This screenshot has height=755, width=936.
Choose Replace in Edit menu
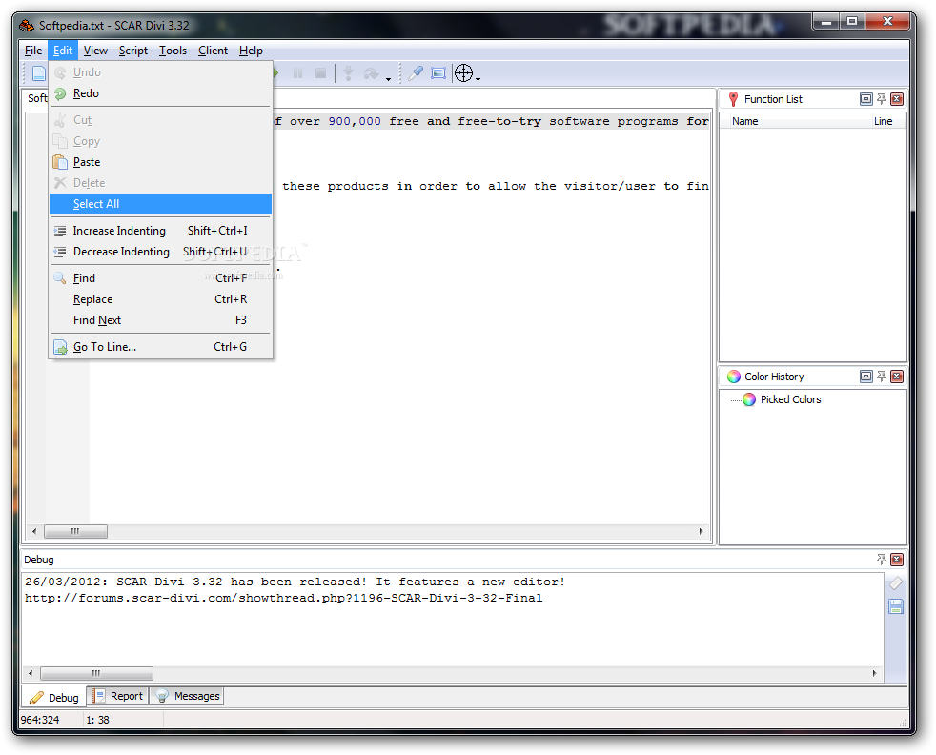pos(160,299)
